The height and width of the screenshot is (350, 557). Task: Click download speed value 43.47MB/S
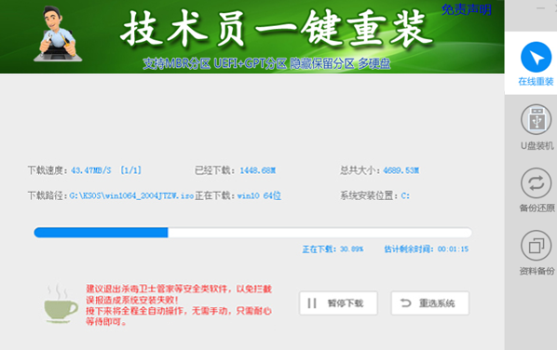coord(91,170)
